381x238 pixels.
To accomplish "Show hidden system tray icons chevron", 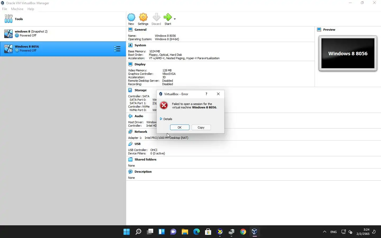I will point(325,232).
